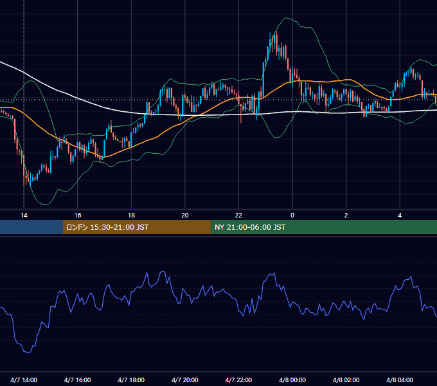Screen dimensions: 437x386
Task: Click the 2 hour label on price chart axis
Action: [x=346, y=216]
